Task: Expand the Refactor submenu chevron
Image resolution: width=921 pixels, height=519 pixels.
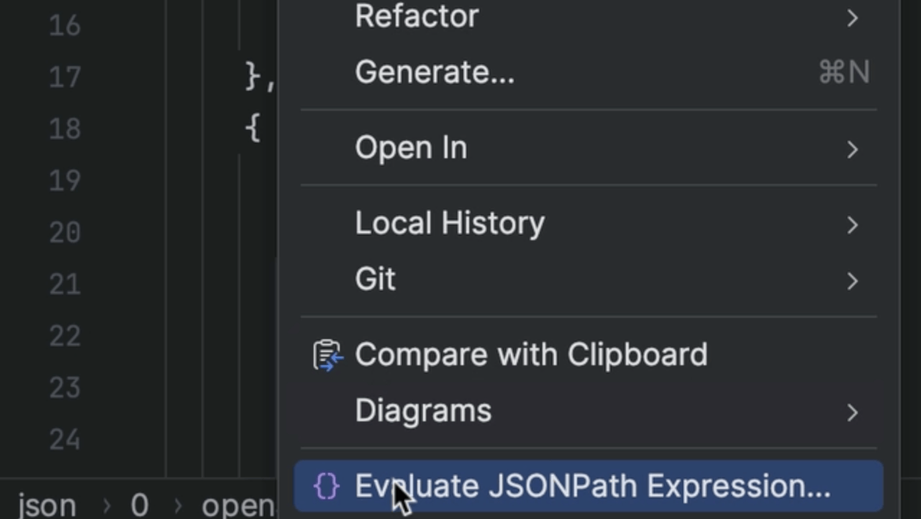Action: pyautogui.click(x=853, y=19)
